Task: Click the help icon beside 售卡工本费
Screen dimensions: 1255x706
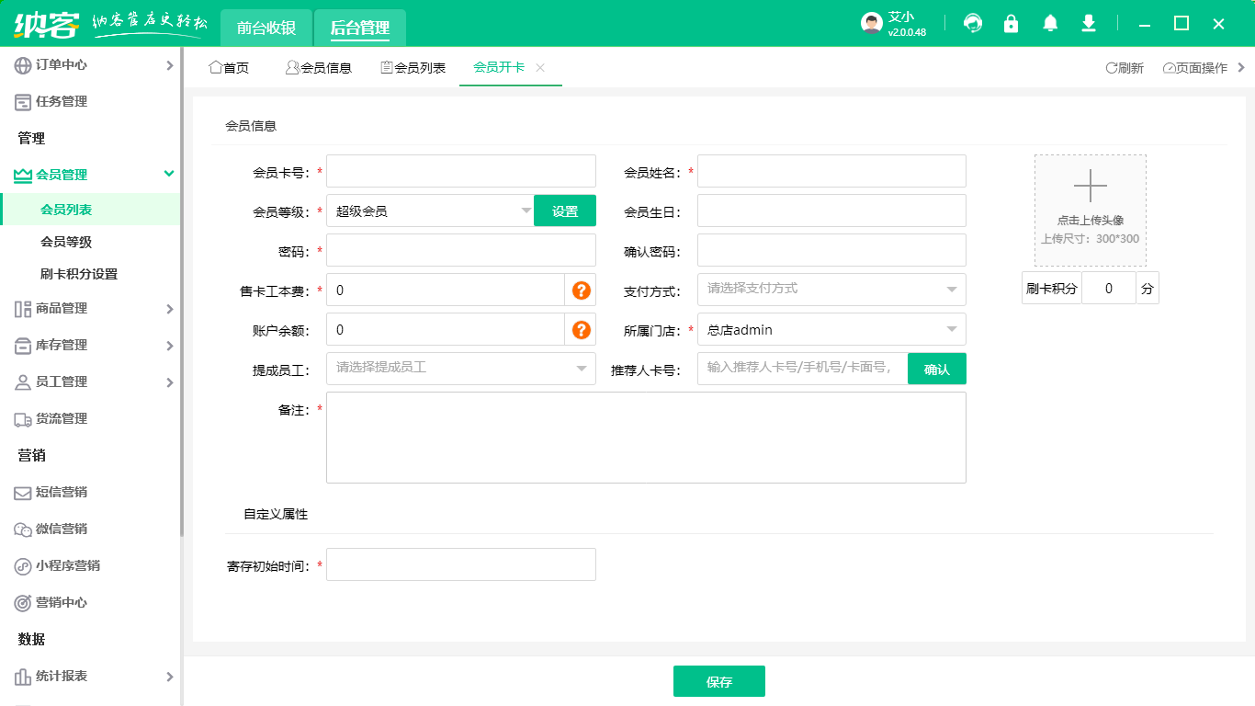Action: (x=582, y=289)
